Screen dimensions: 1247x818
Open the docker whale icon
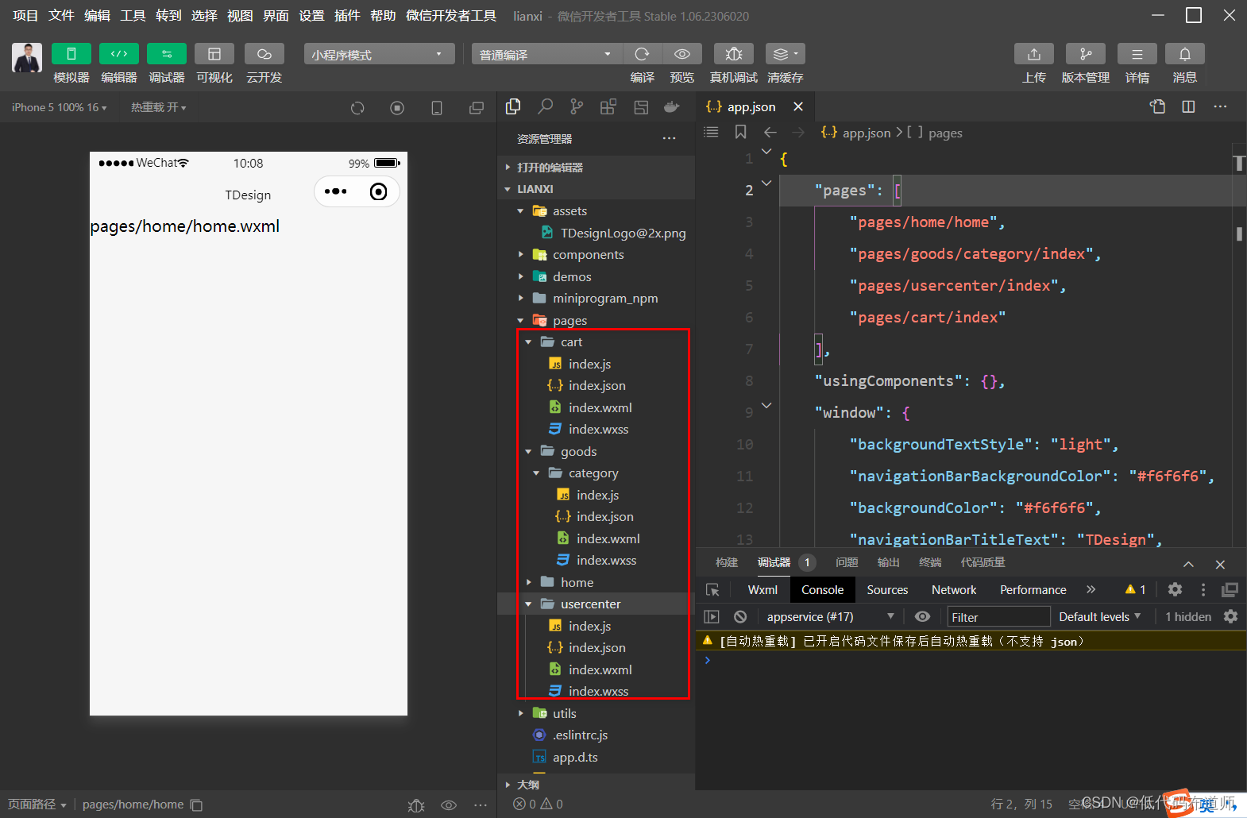point(672,106)
